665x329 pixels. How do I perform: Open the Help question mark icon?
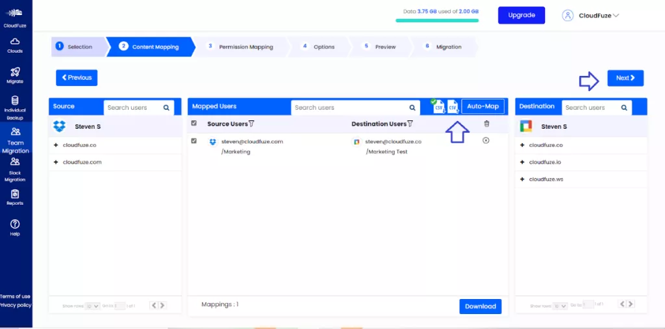click(x=14, y=226)
